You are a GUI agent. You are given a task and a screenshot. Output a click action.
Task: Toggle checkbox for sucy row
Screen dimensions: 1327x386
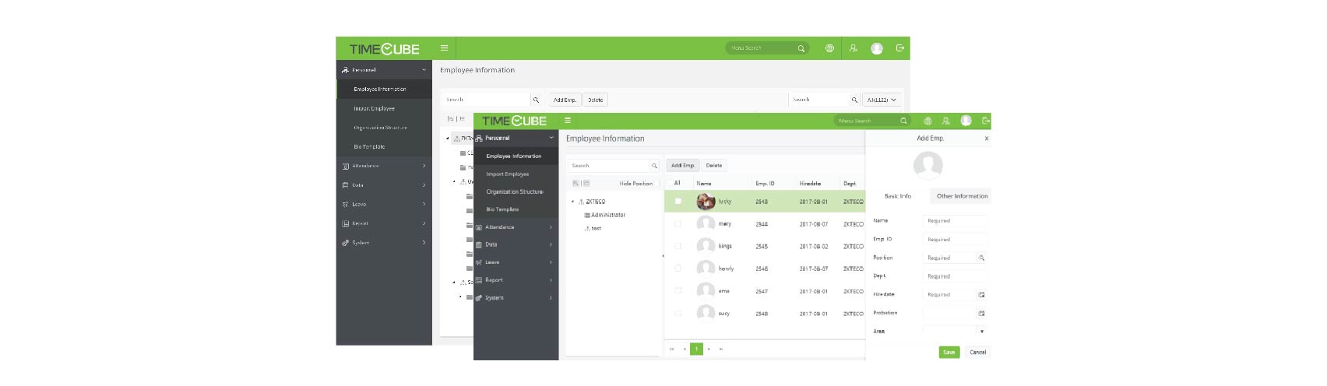click(678, 314)
